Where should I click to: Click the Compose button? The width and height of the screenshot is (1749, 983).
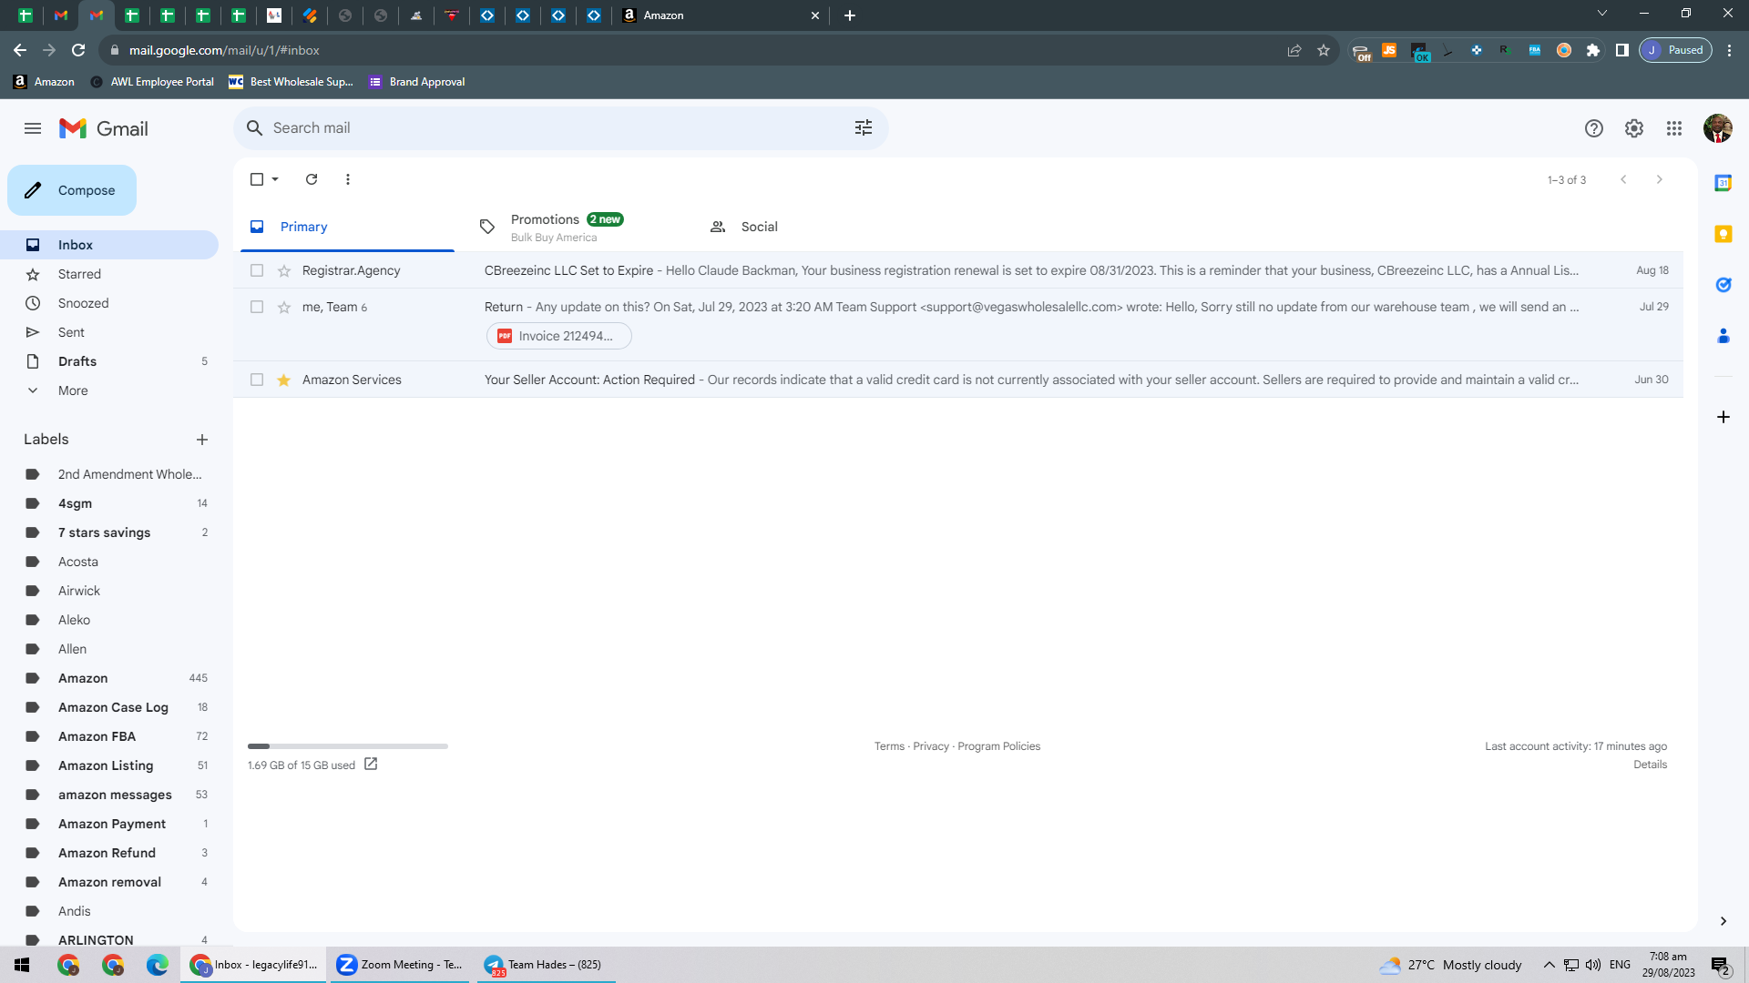coord(72,190)
